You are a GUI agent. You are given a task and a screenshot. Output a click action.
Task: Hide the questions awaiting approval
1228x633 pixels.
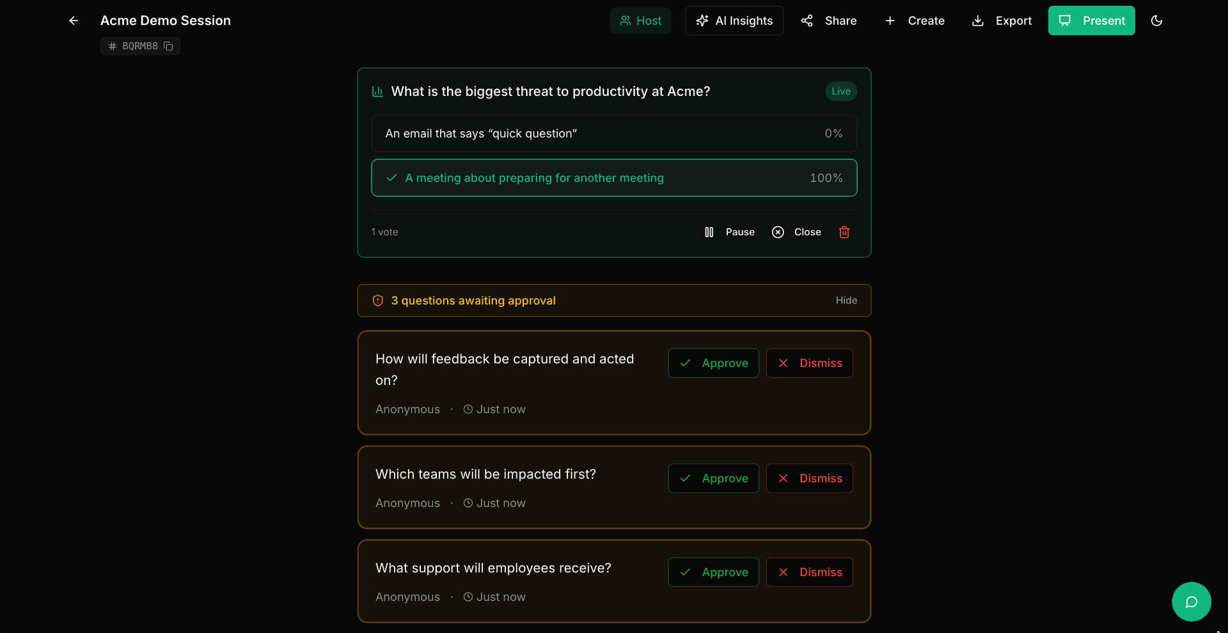pyautogui.click(x=846, y=301)
